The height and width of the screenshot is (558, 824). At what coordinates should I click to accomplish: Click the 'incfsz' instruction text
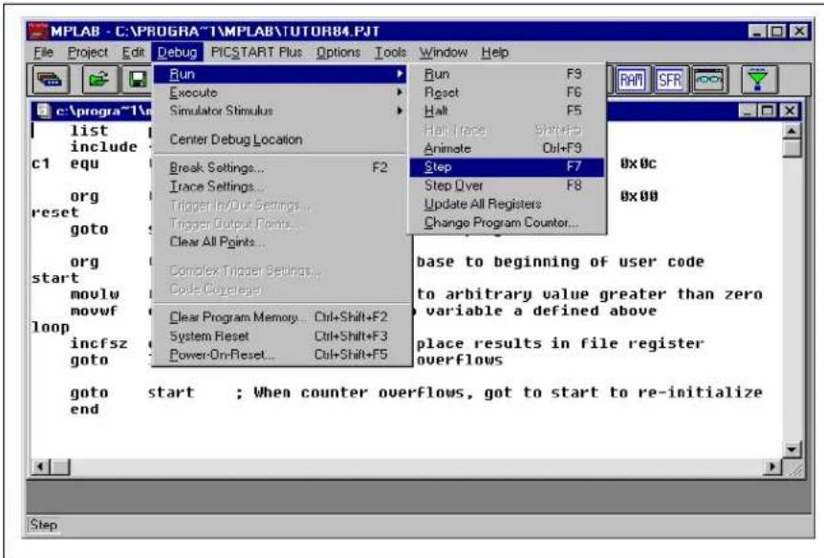click(x=98, y=344)
